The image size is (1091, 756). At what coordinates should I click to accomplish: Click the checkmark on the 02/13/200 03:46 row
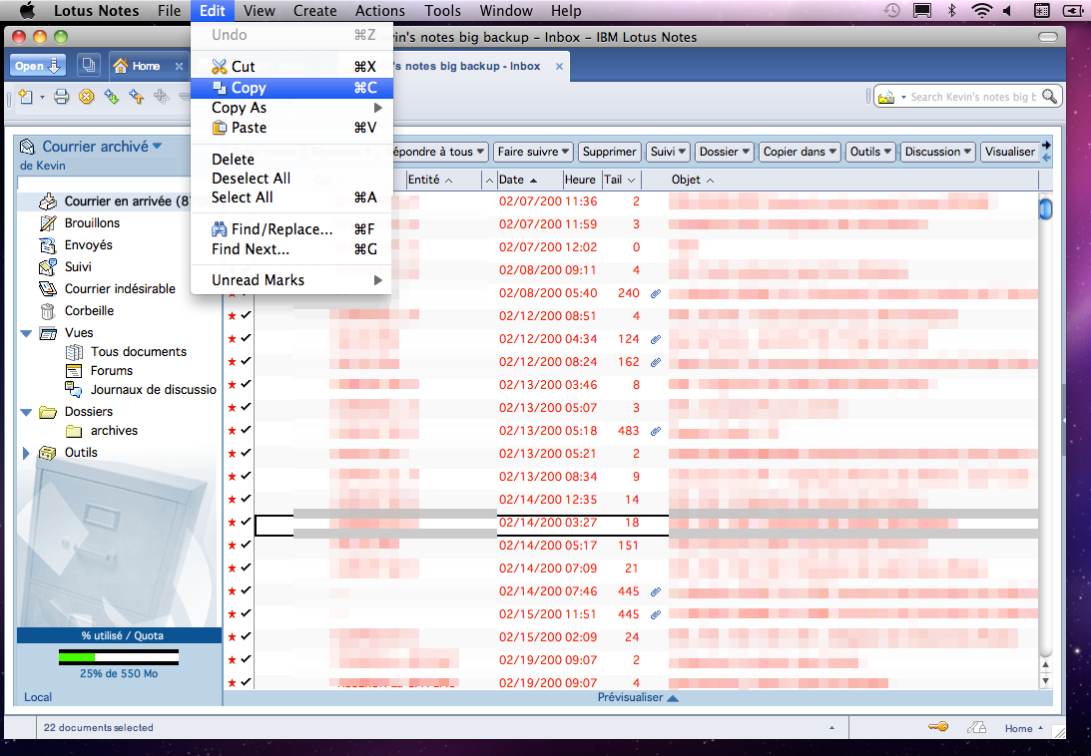[246, 384]
